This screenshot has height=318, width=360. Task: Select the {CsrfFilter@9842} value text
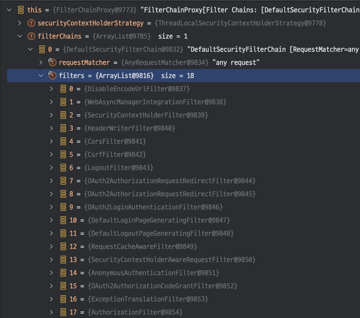115,154
